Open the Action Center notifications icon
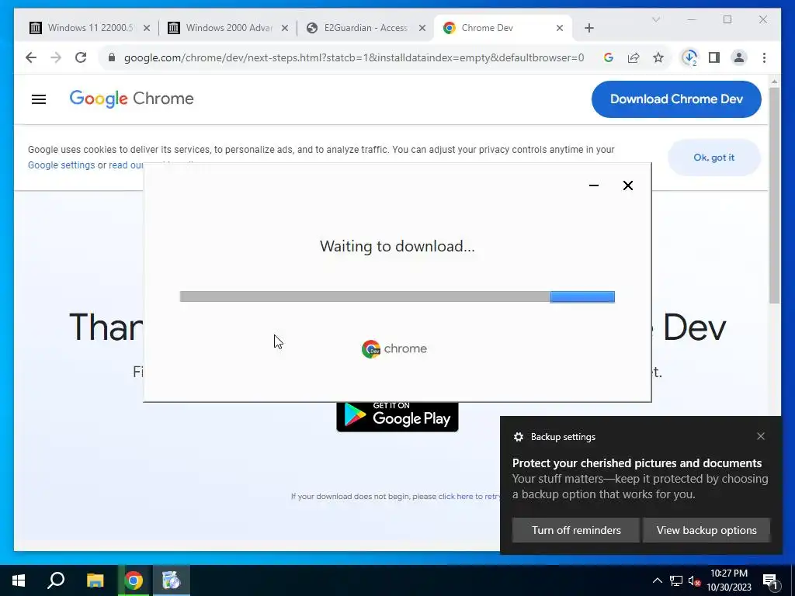The width and height of the screenshot is (795, 596). [771, 580]
